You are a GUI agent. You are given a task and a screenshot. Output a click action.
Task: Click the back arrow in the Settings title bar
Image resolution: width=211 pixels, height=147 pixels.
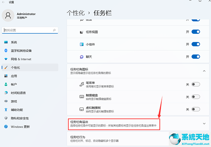click(x=4, y=2)
